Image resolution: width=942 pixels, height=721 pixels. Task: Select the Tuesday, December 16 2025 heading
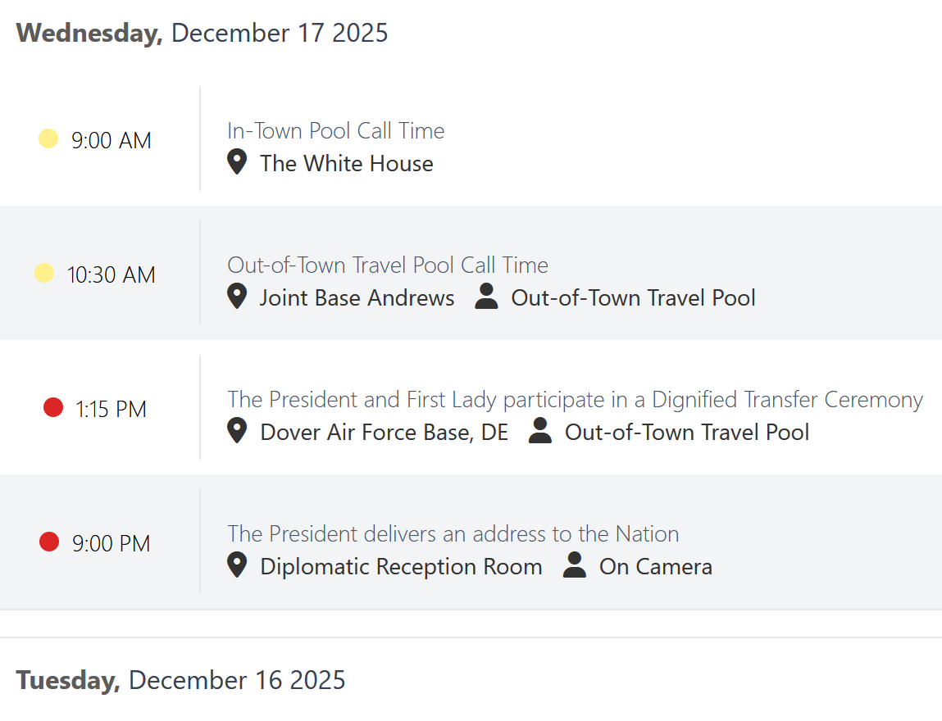click(180, 680)
